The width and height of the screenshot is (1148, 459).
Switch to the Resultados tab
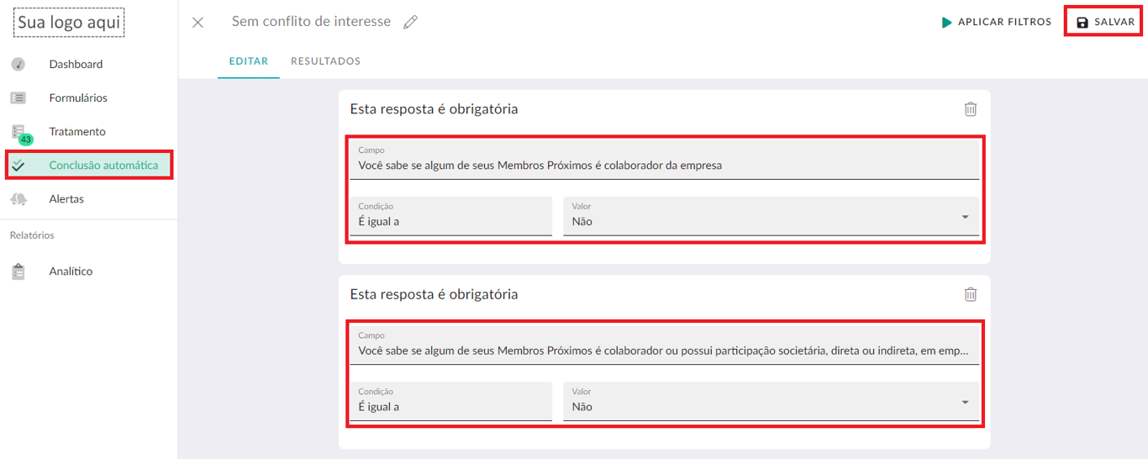tap(325, 61)
